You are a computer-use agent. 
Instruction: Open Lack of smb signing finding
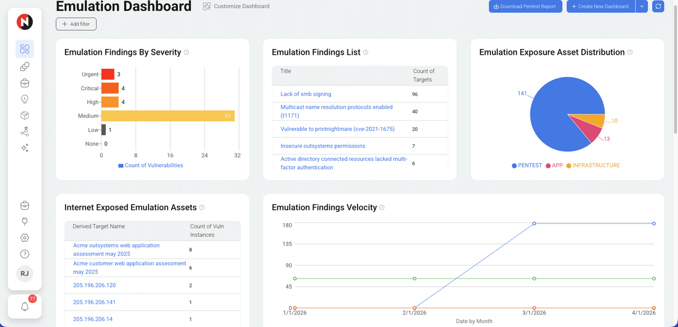tap(306, 94)
